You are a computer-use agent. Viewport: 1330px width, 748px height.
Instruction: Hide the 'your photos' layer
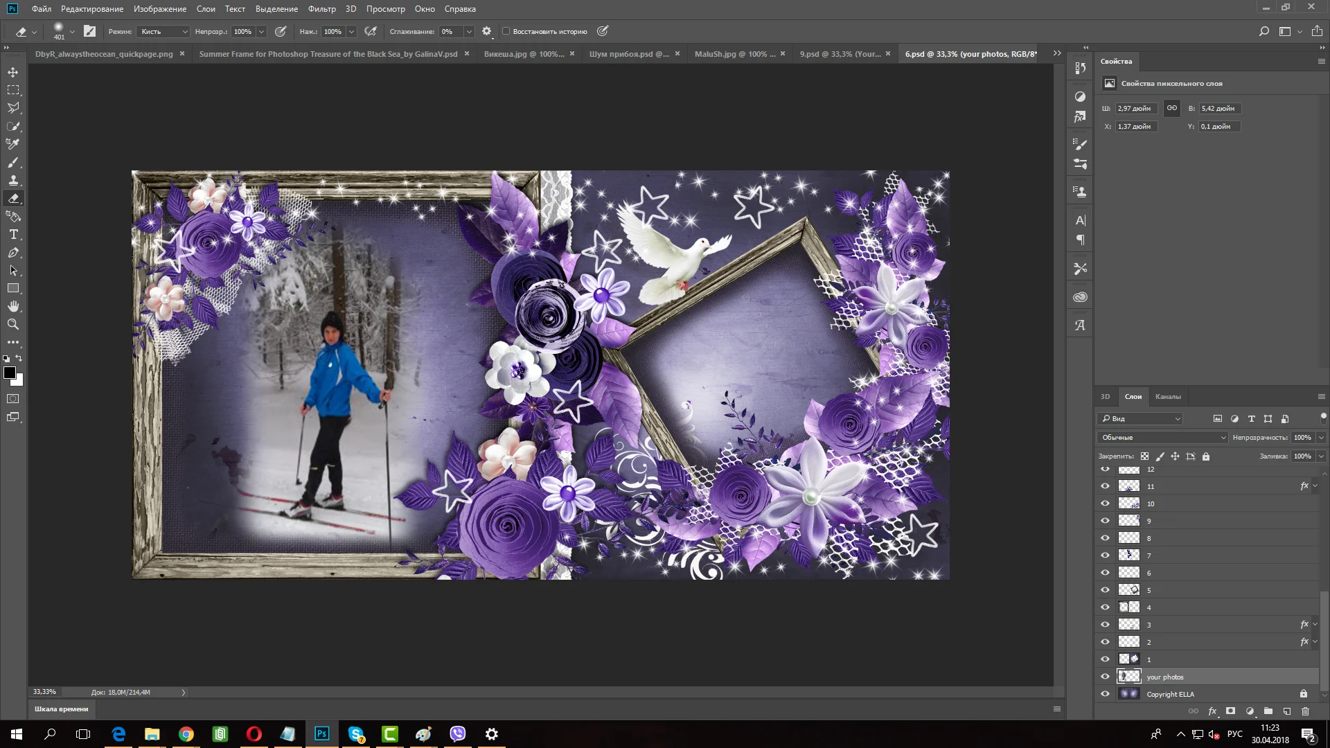(1106, 677)
